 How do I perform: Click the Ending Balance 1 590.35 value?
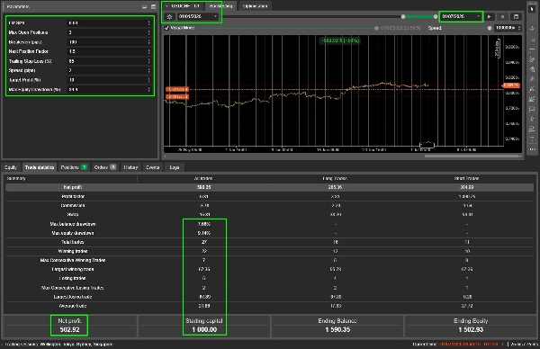pyautogui.click(x=337, y=330)
